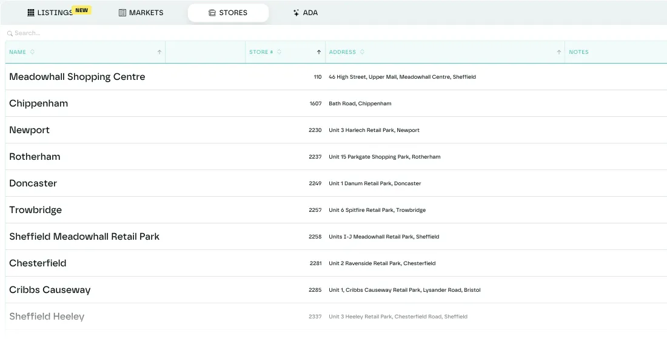This screenshot has height=339, width=667.
Task: Click the Stores storefront icon
Action: pyautogui.click(x=212, y=13)
